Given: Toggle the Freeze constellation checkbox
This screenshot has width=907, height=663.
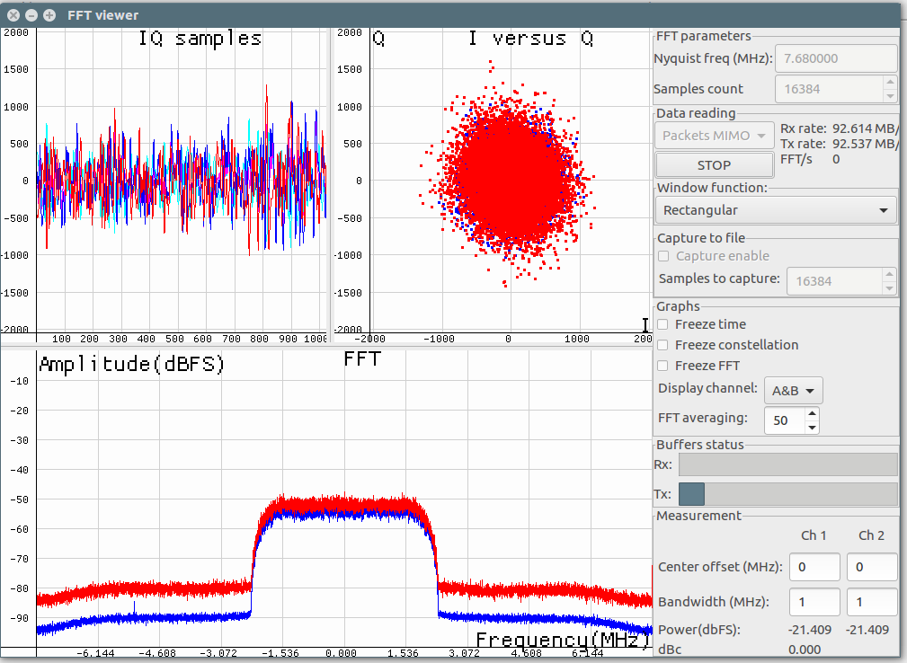Looking at the screenshot, I should pos(663,345).
